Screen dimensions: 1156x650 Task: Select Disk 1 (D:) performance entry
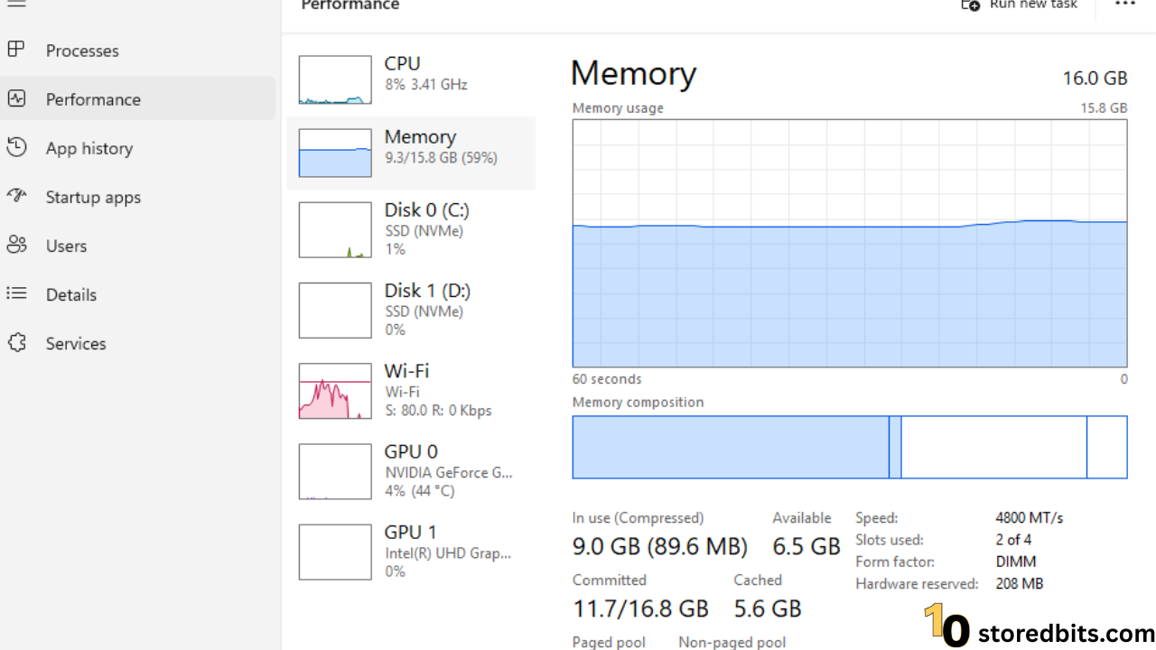click(411, 309)
